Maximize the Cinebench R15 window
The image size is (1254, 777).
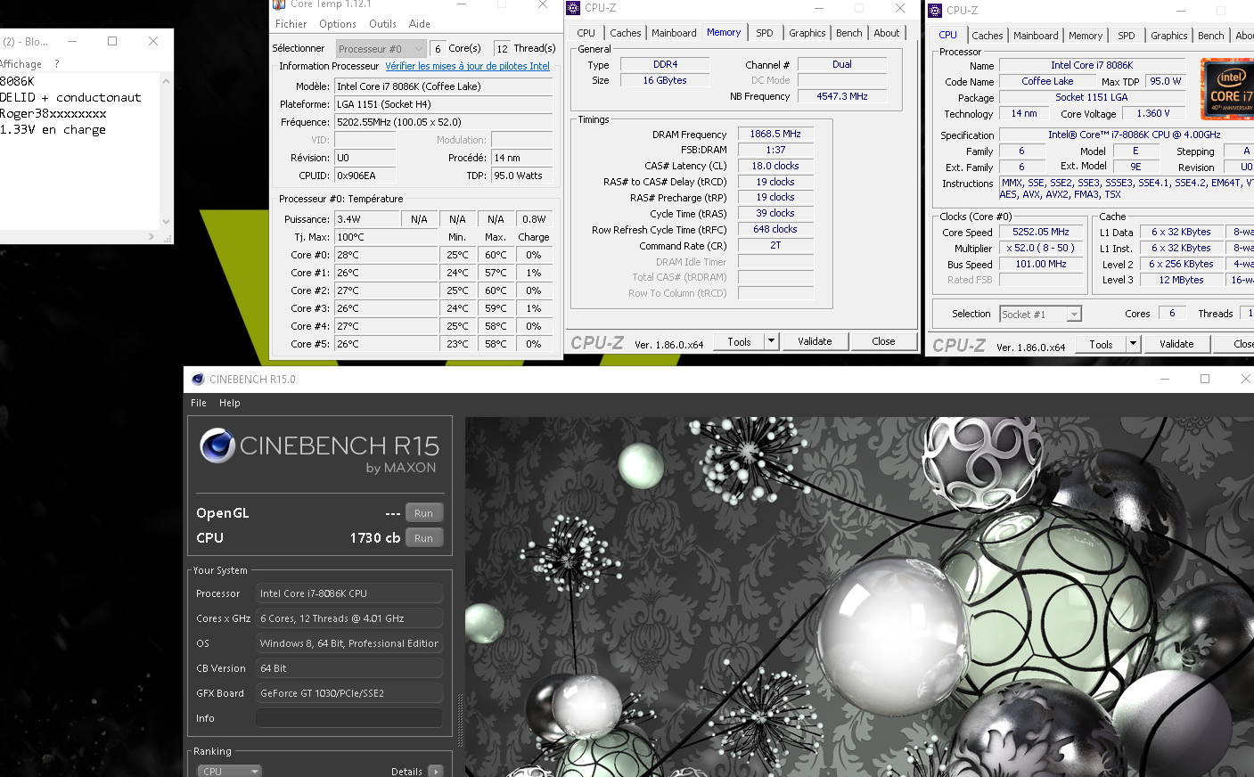(1205, 379)
